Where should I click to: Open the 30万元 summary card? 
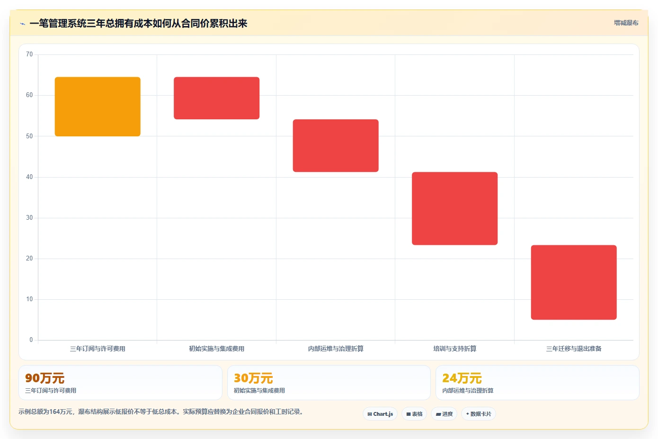click(x=329, y=383)
